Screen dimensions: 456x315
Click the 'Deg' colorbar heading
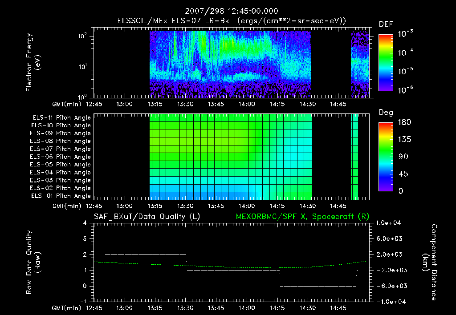tap(386, 113)
